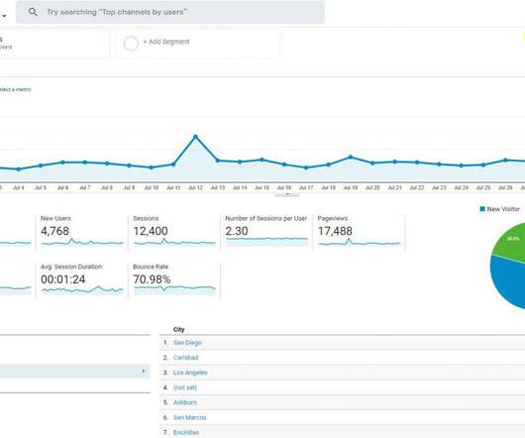Click the New Visitor legend swatch

tap(482, 209)
